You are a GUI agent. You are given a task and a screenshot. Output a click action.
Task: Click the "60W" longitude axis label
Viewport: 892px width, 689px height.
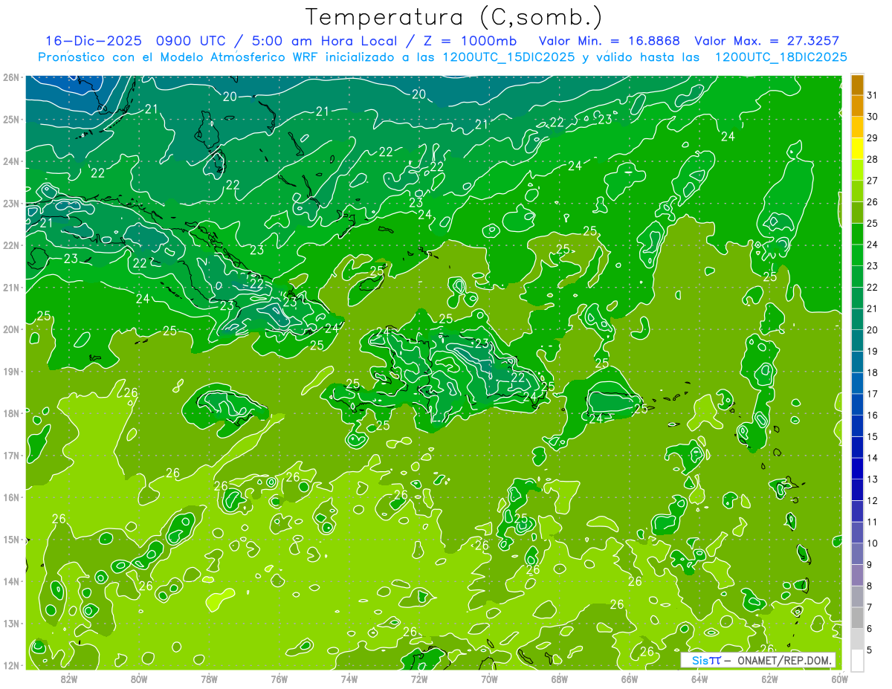coord(839,679)
